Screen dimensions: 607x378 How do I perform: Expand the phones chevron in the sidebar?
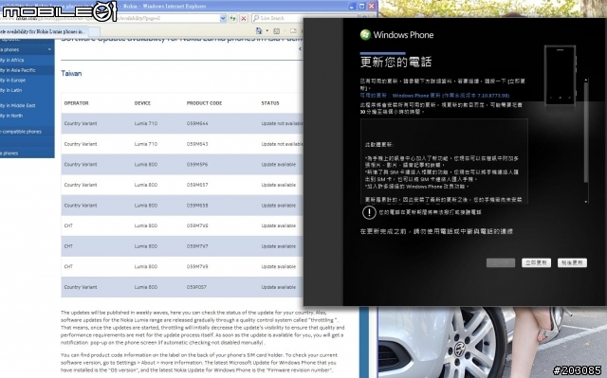[49, 49]
